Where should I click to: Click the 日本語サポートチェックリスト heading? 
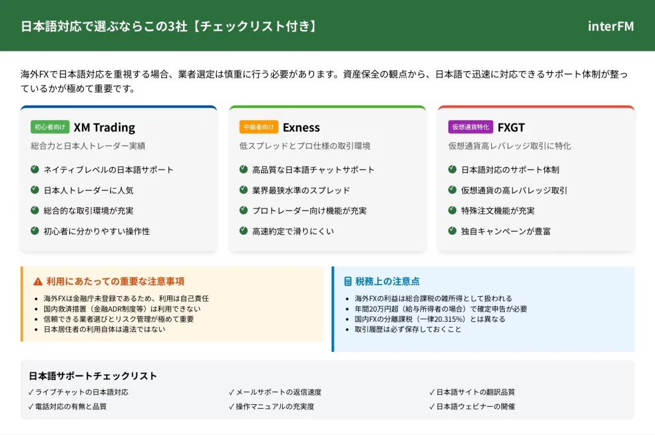(93, 376)
